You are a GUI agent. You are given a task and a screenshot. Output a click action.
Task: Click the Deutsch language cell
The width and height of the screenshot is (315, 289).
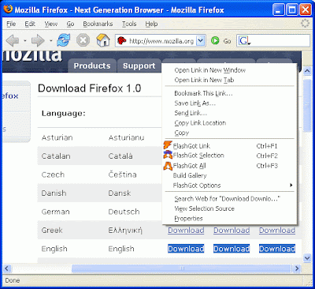pos(124,212)
